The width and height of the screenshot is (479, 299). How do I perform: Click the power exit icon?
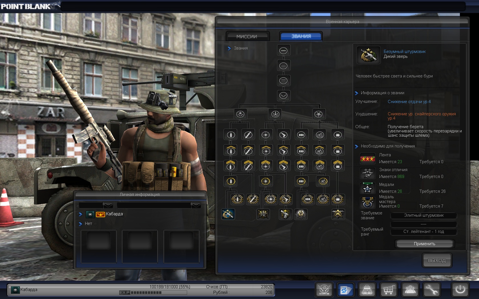point(460,290)
